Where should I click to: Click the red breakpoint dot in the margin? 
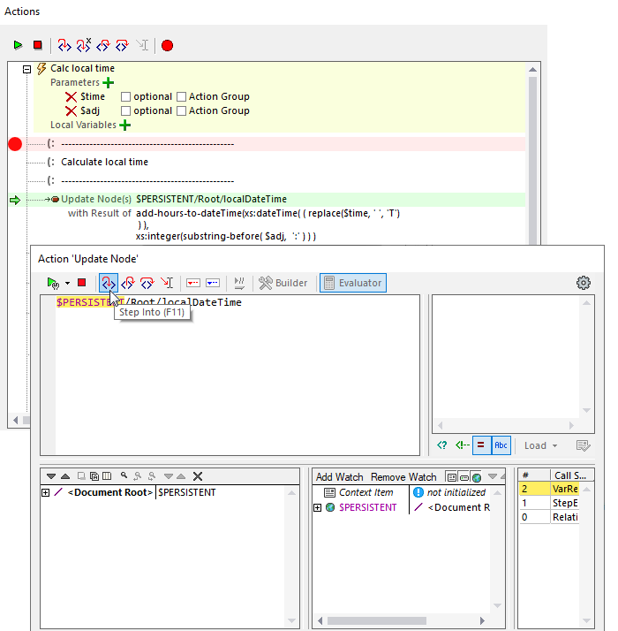[14, 144]
